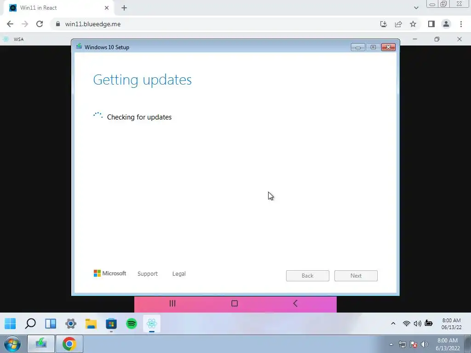Go back in Chrome browser
This screenshot has height=353, width=471.
(x=10, y=24)
